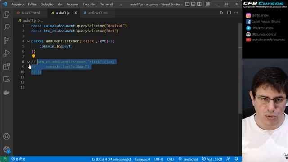Change line endings via CRLF
The width and height of the screenshot is (288, 162).
pos(171,159)
